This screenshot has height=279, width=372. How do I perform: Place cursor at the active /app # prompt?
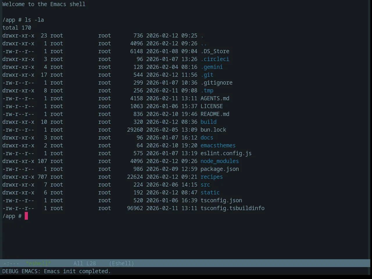click(x=26, y=216)
